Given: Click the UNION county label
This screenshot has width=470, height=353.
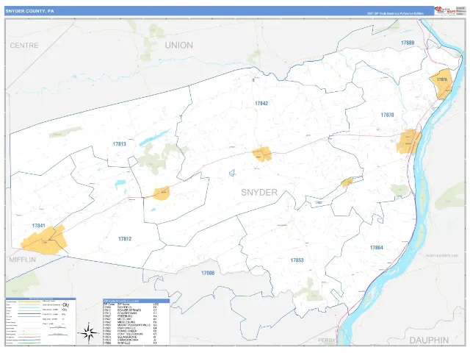Looking at the screenshot, I should tap(179, 46).
